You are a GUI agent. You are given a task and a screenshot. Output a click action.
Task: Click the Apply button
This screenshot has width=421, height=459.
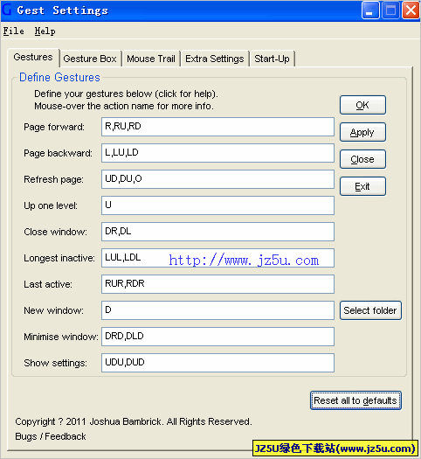[x=362, y=132]
